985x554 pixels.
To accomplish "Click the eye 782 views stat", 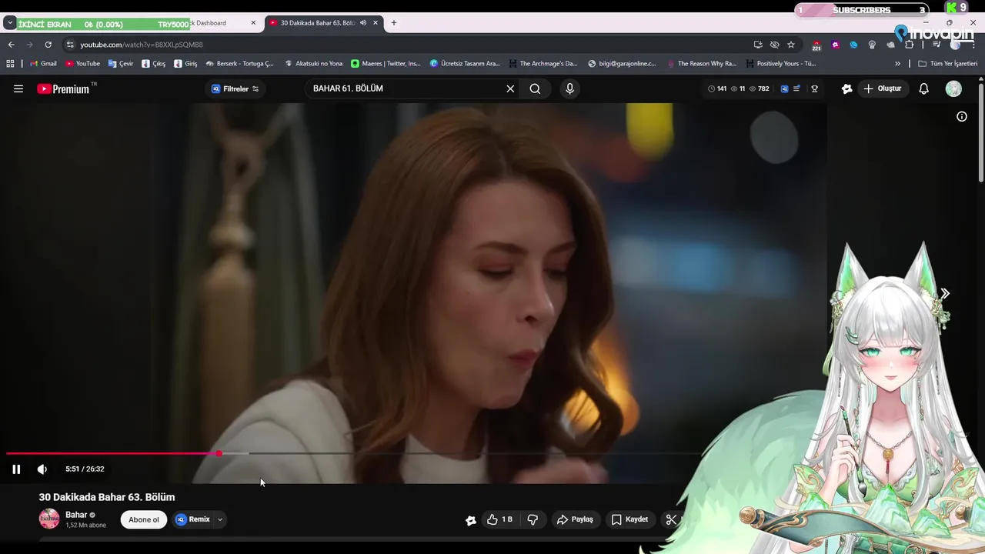I will click(x=760, y=88).
